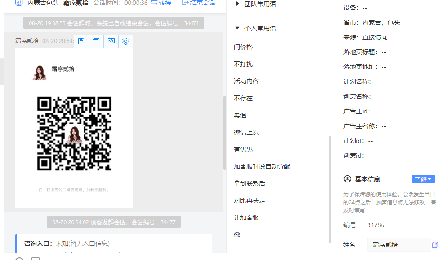The width and height of the screenshot is (440, 260).
Task: Click the system notice with session number 34471
Action: [114, 23]
